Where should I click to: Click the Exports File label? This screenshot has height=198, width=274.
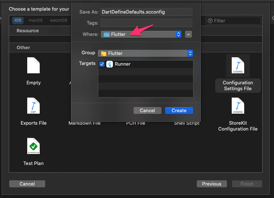(x=33, y=123)
